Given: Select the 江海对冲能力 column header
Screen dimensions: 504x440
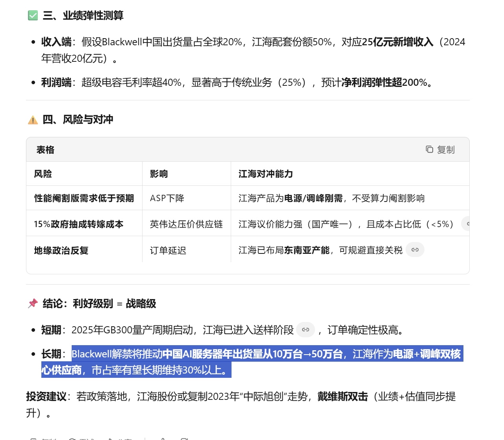Looking at the screenshot, I should [x=350, y=174].
